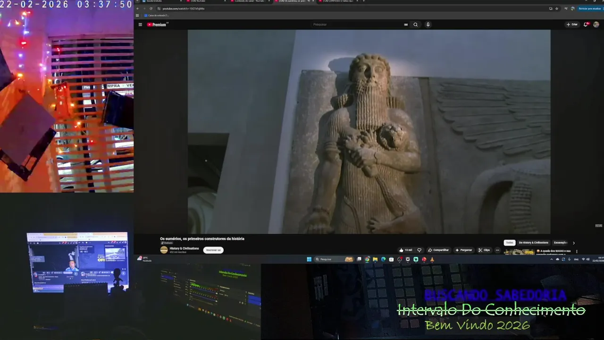Switch to the Escola Gratuita browser tab

click(x=160, y=1)
